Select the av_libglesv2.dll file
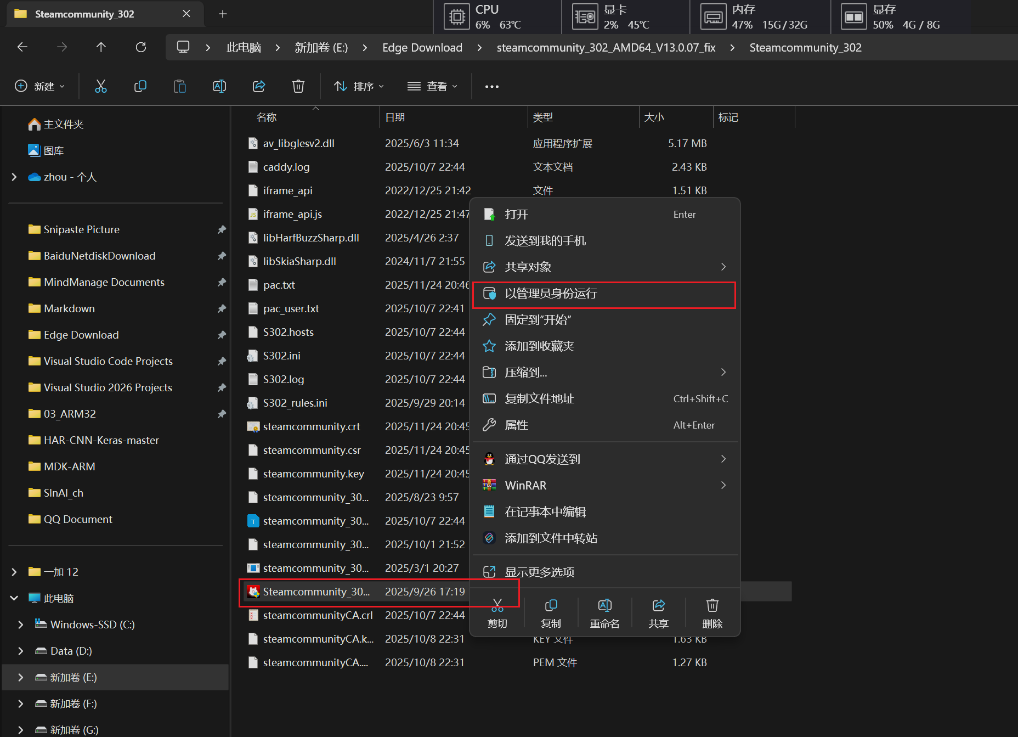The width and height of the screenshot is (1018, 737). (299, 143)
